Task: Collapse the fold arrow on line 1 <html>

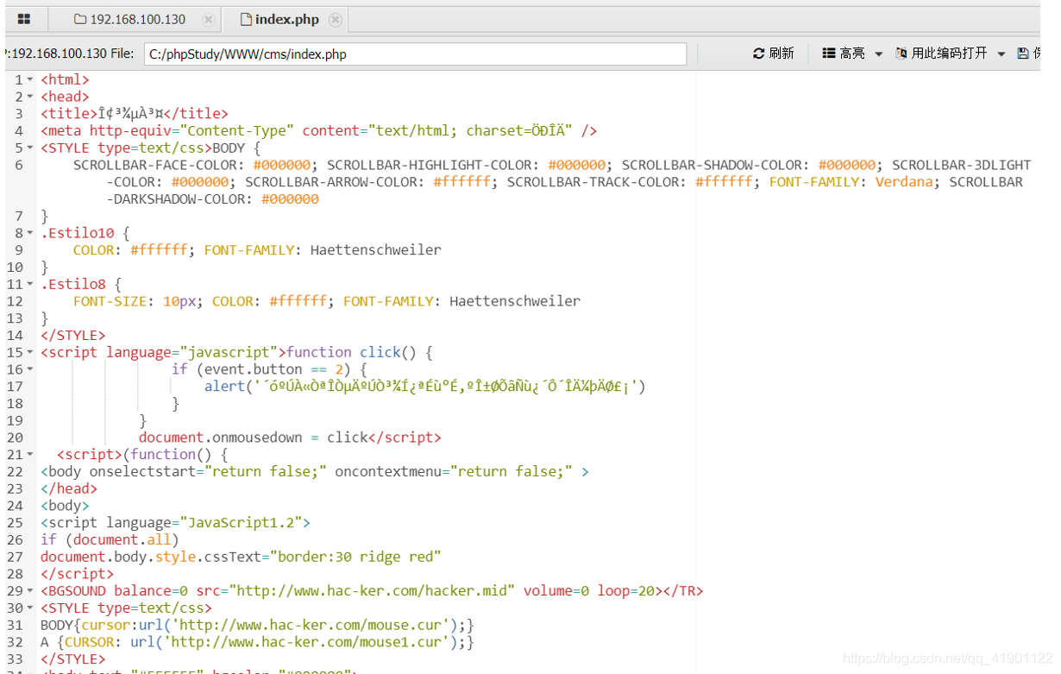Action: tap(30, 79)
